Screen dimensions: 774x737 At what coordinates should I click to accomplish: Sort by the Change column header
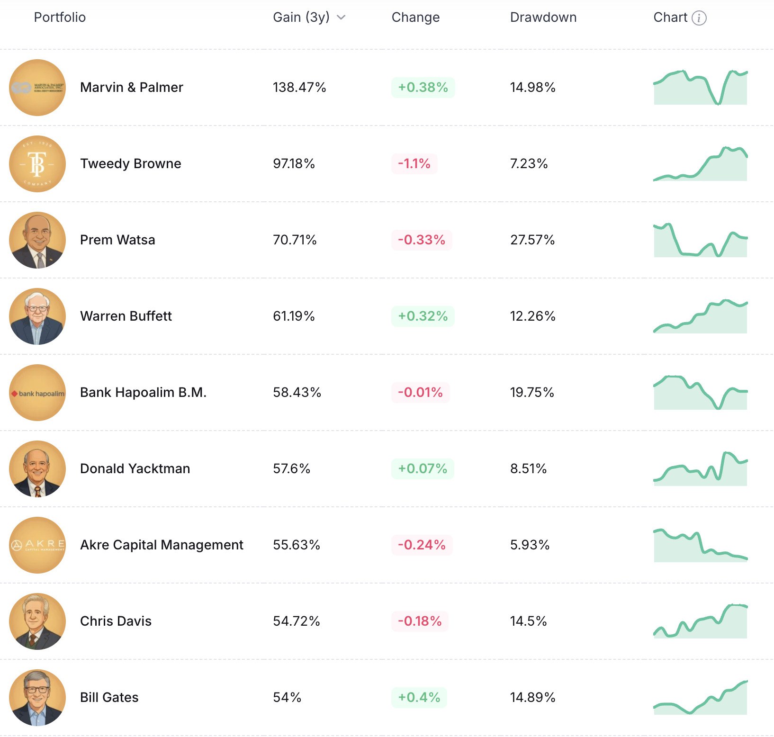(415, 18)
